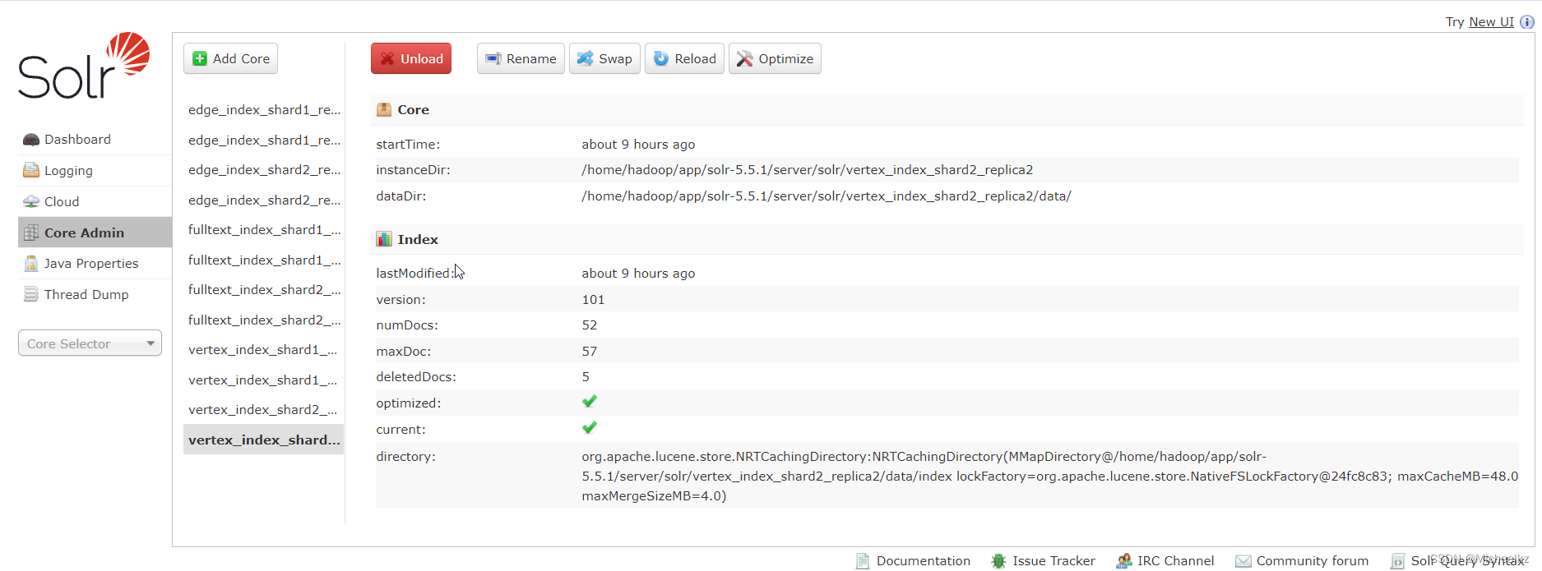This screenshot has height=571, width=1542.
Task: Click the Solr logo
Action: coord(84,66)
